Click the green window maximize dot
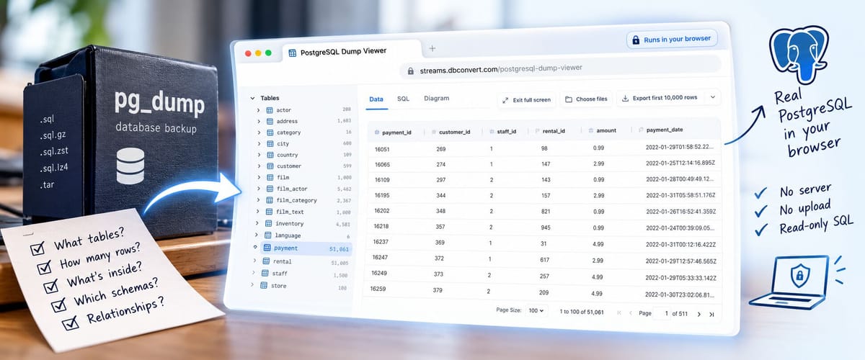This screenshot has width=865, height=360. click(x=269, y=53)
